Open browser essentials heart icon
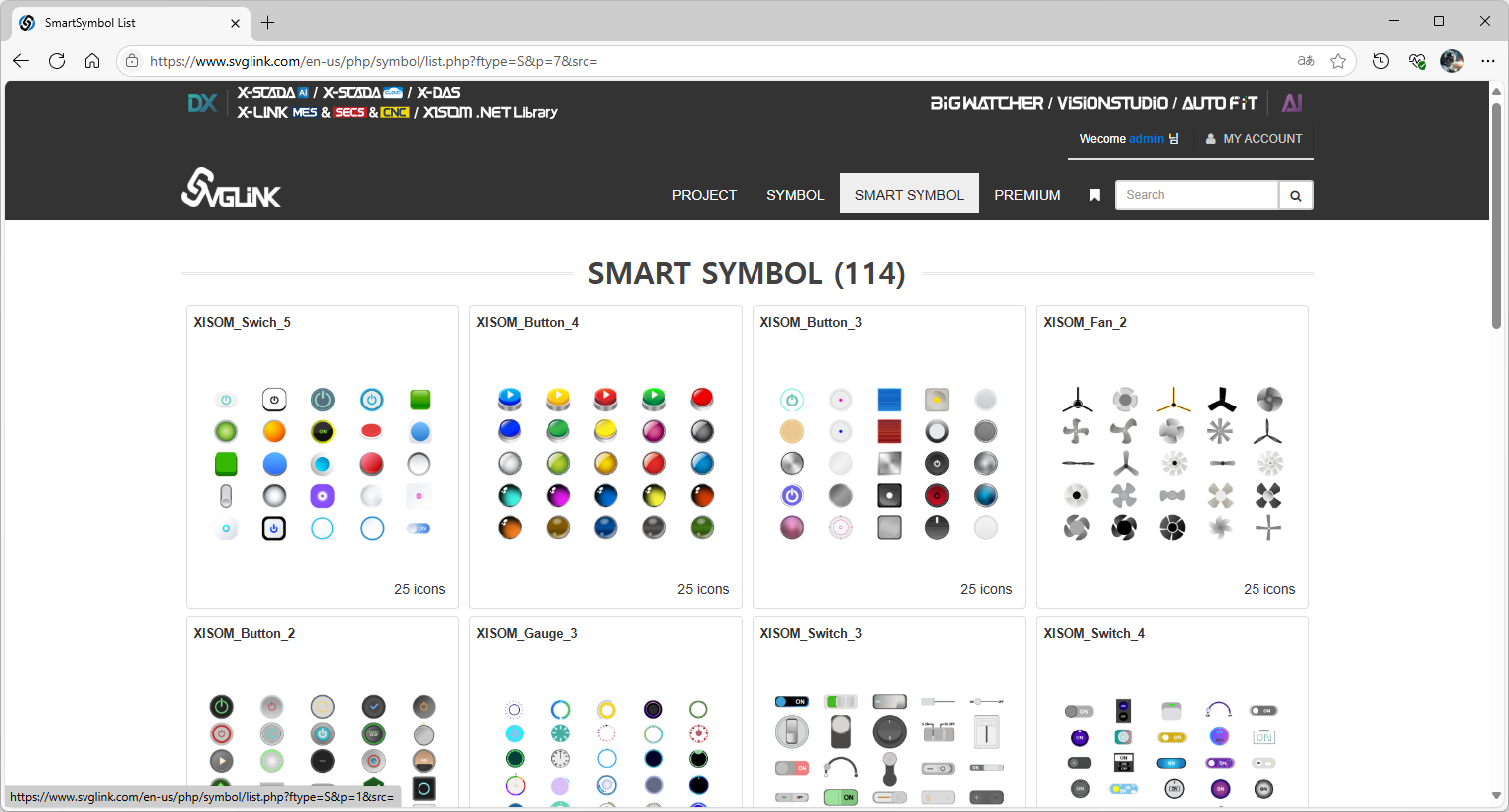Viewport: 1509px width, 812px height. [1417, 61]
